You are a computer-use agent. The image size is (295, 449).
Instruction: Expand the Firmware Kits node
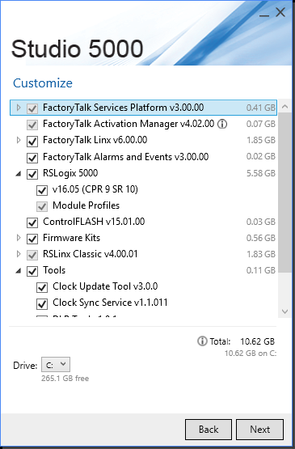19,238
